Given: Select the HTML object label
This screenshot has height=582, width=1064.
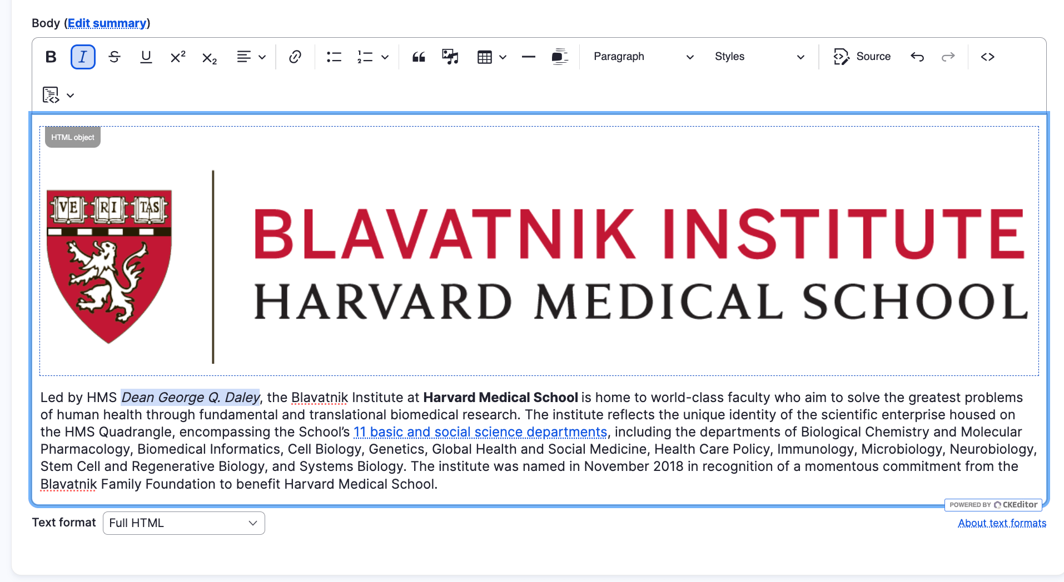Looking at the screenshot, I should pyautogui.click(x=73, y=137).
